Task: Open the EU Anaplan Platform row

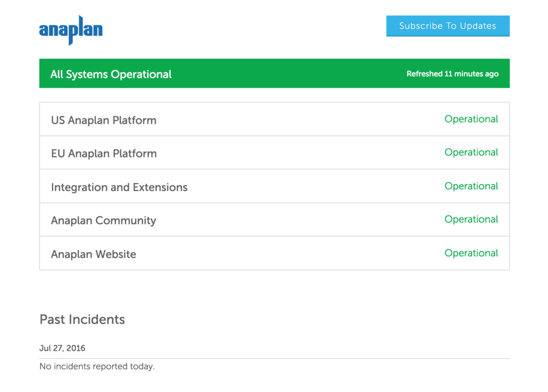Action: [275, 153]
